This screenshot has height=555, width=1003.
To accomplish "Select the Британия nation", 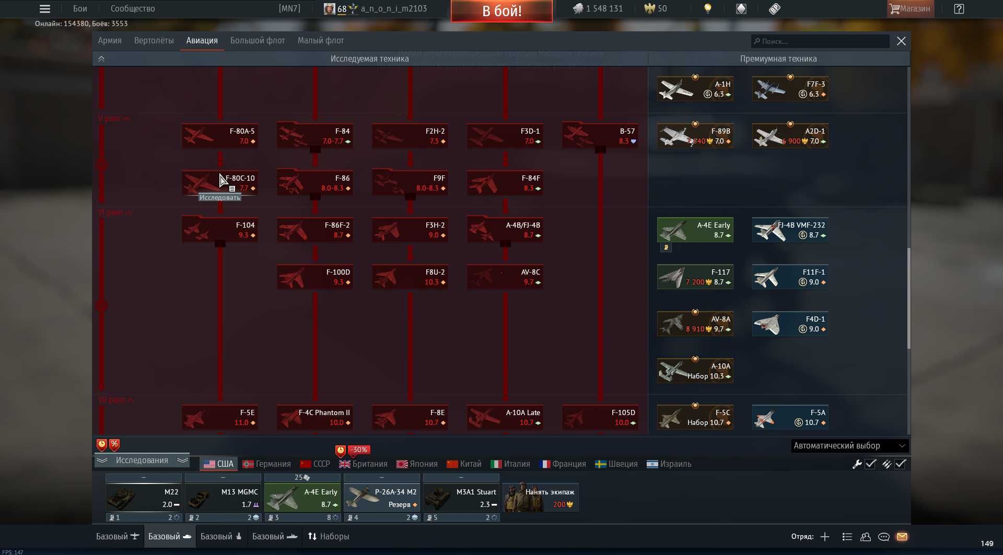I will click(x=363, y=464).
